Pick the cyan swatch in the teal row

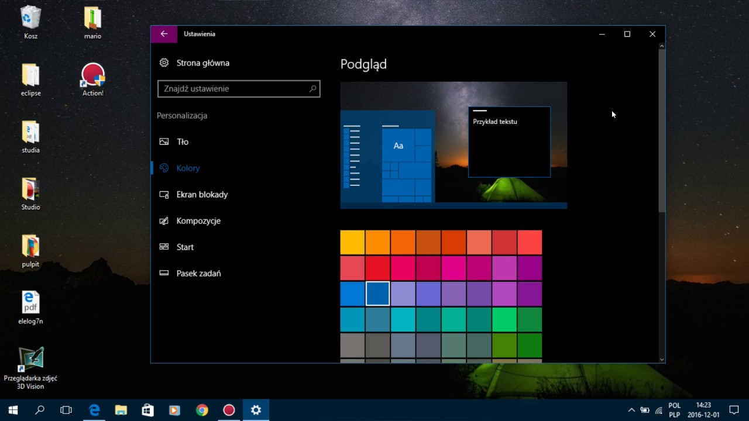(403, 319)
